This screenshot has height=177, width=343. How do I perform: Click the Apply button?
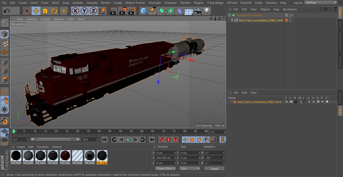tap(214, 168)
